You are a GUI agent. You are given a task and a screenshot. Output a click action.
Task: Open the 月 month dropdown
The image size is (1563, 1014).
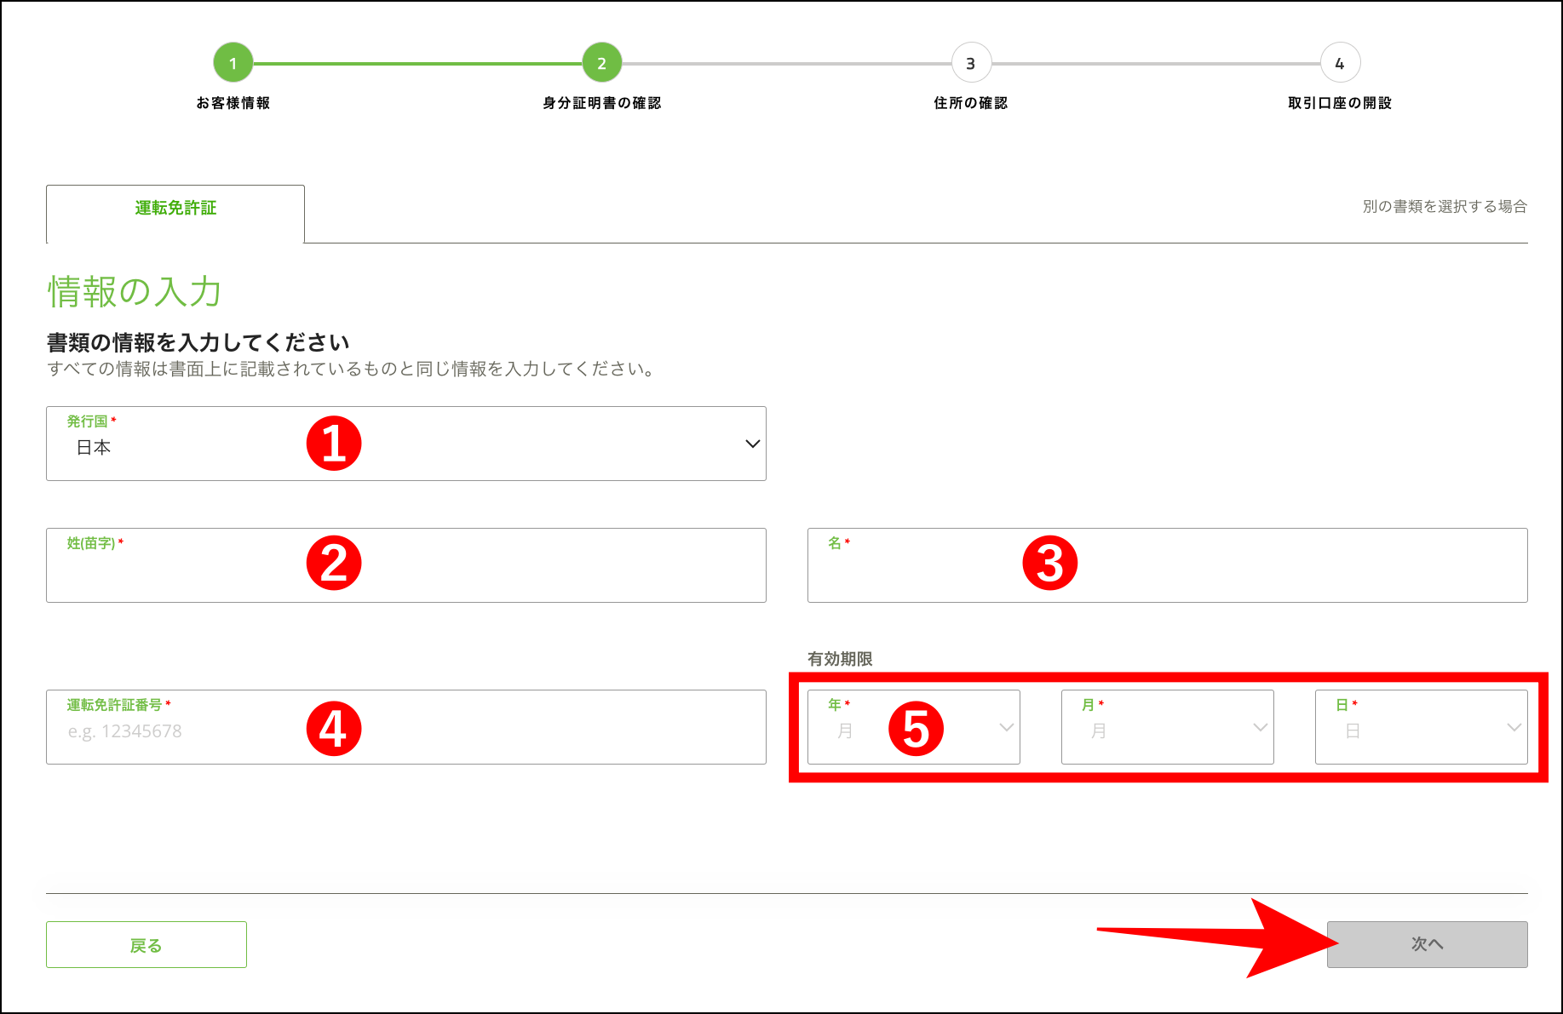coord(1167,727)
